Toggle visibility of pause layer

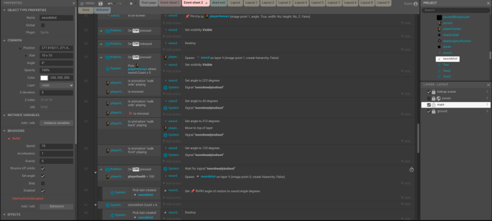pyautogui.click(x=429, y=98)
